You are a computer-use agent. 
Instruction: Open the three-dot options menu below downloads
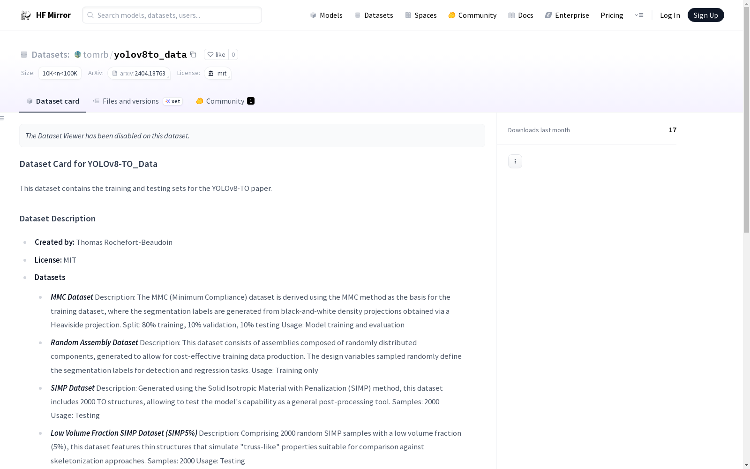pos(515,161)
